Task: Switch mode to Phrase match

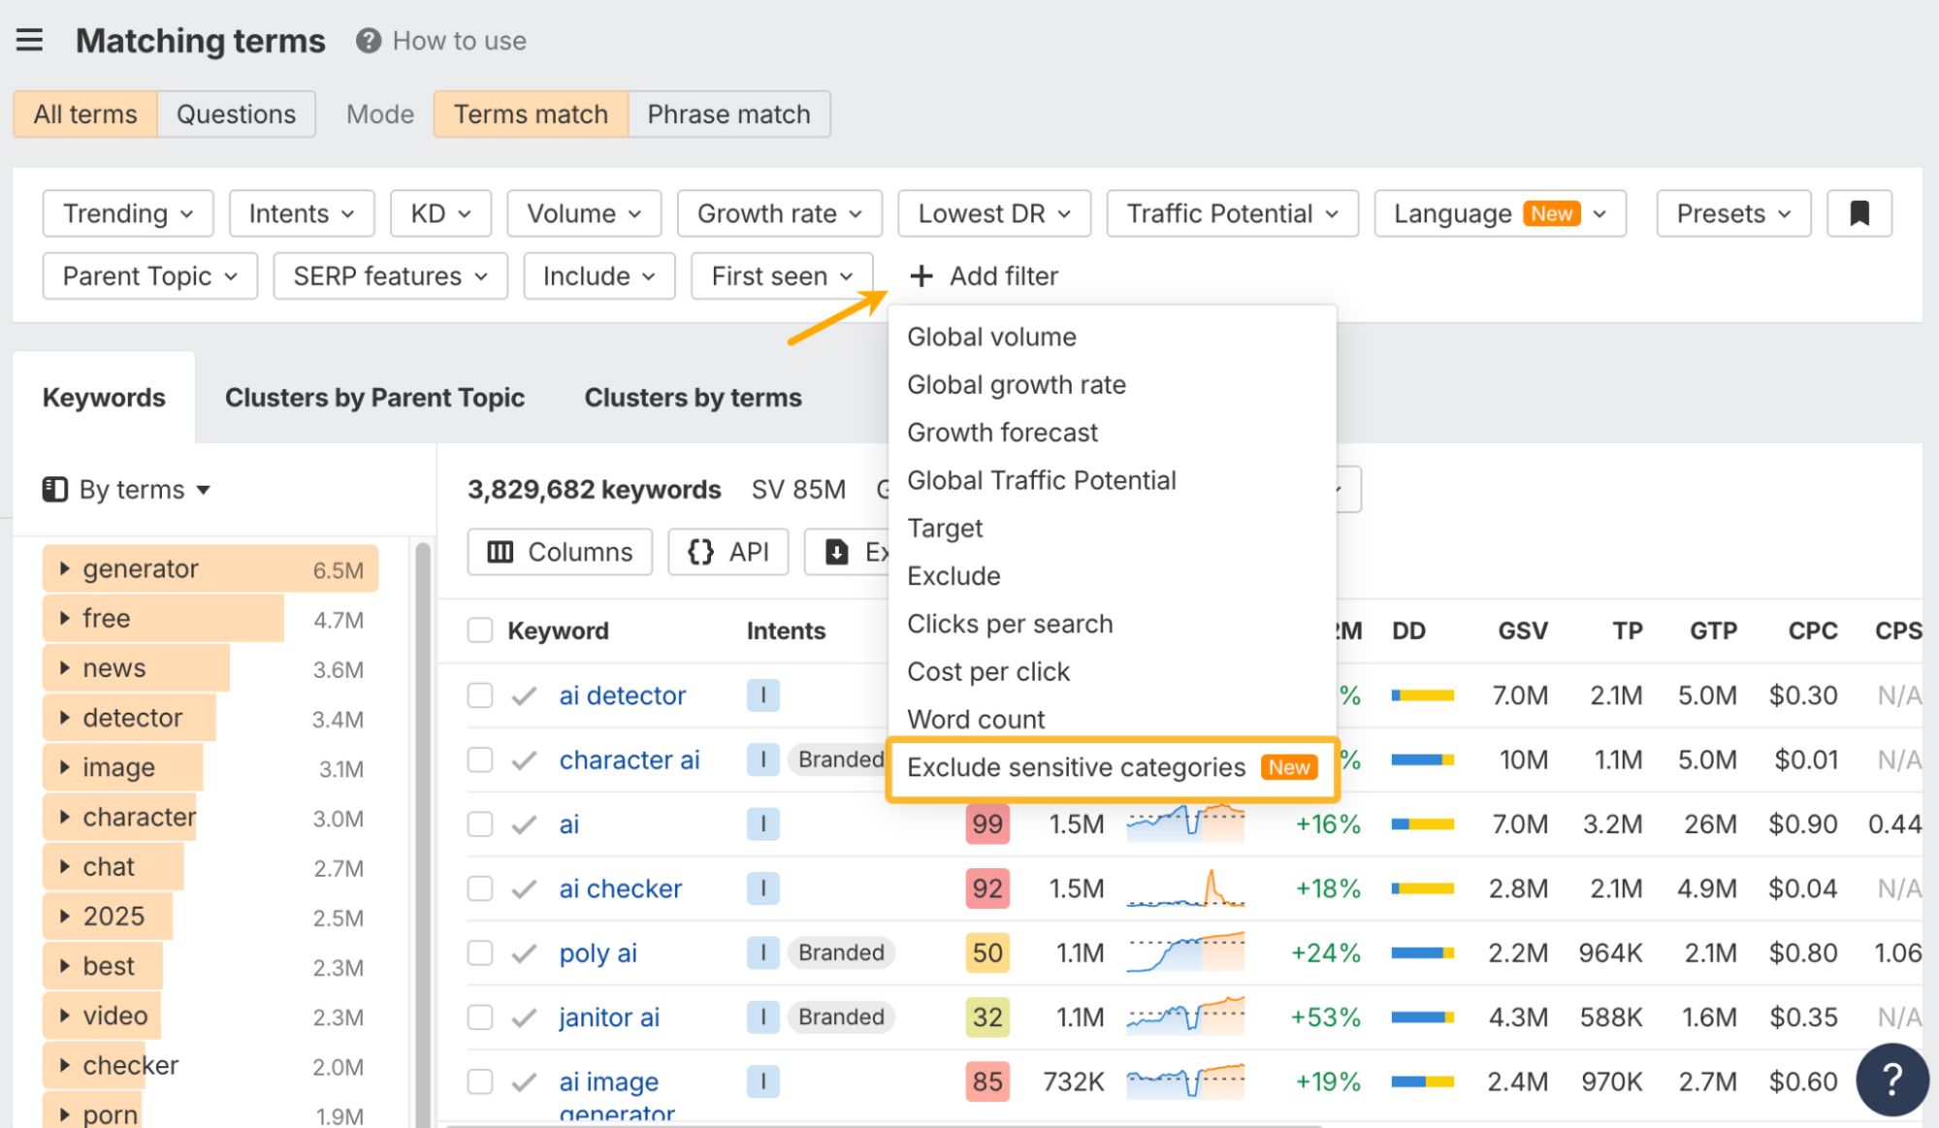Action: [x=727, y=114]
